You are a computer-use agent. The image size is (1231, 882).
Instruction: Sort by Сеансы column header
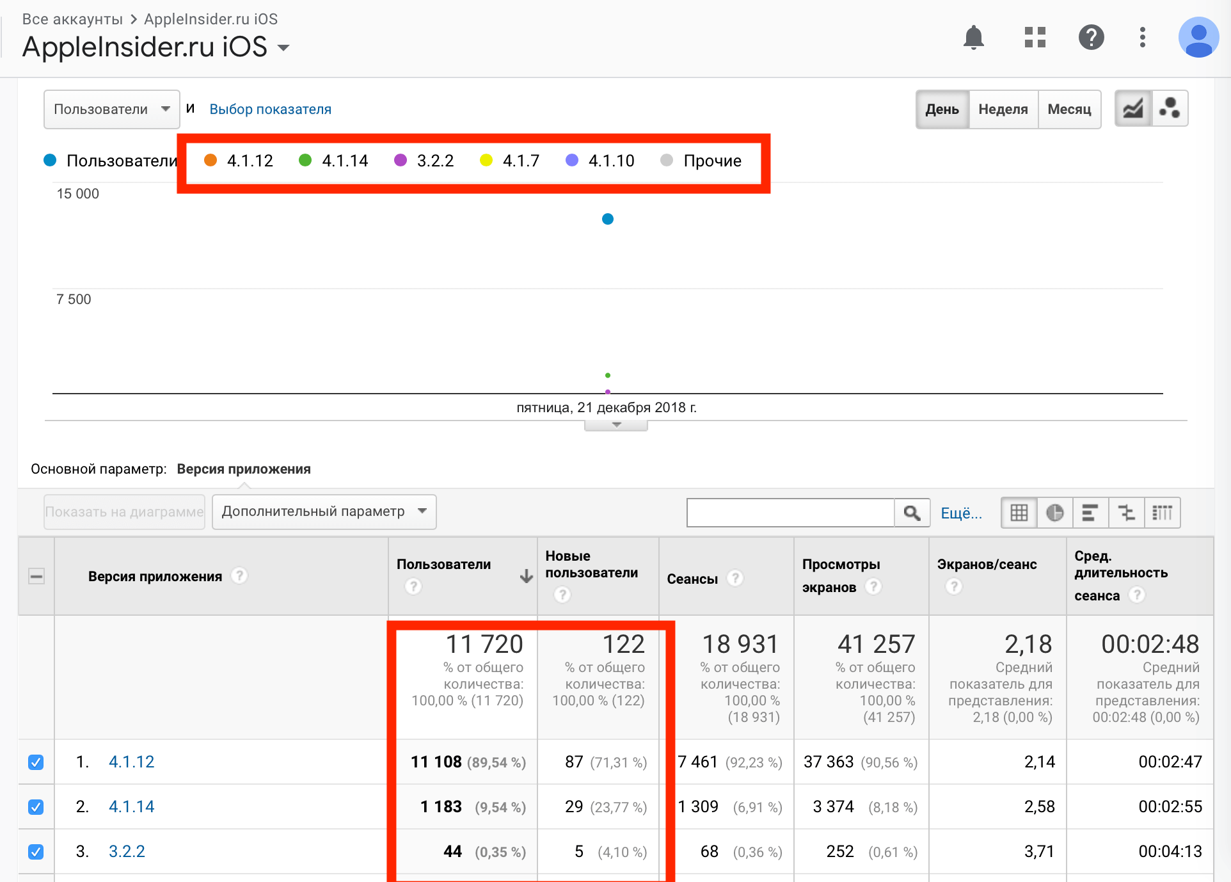[692, 579]
